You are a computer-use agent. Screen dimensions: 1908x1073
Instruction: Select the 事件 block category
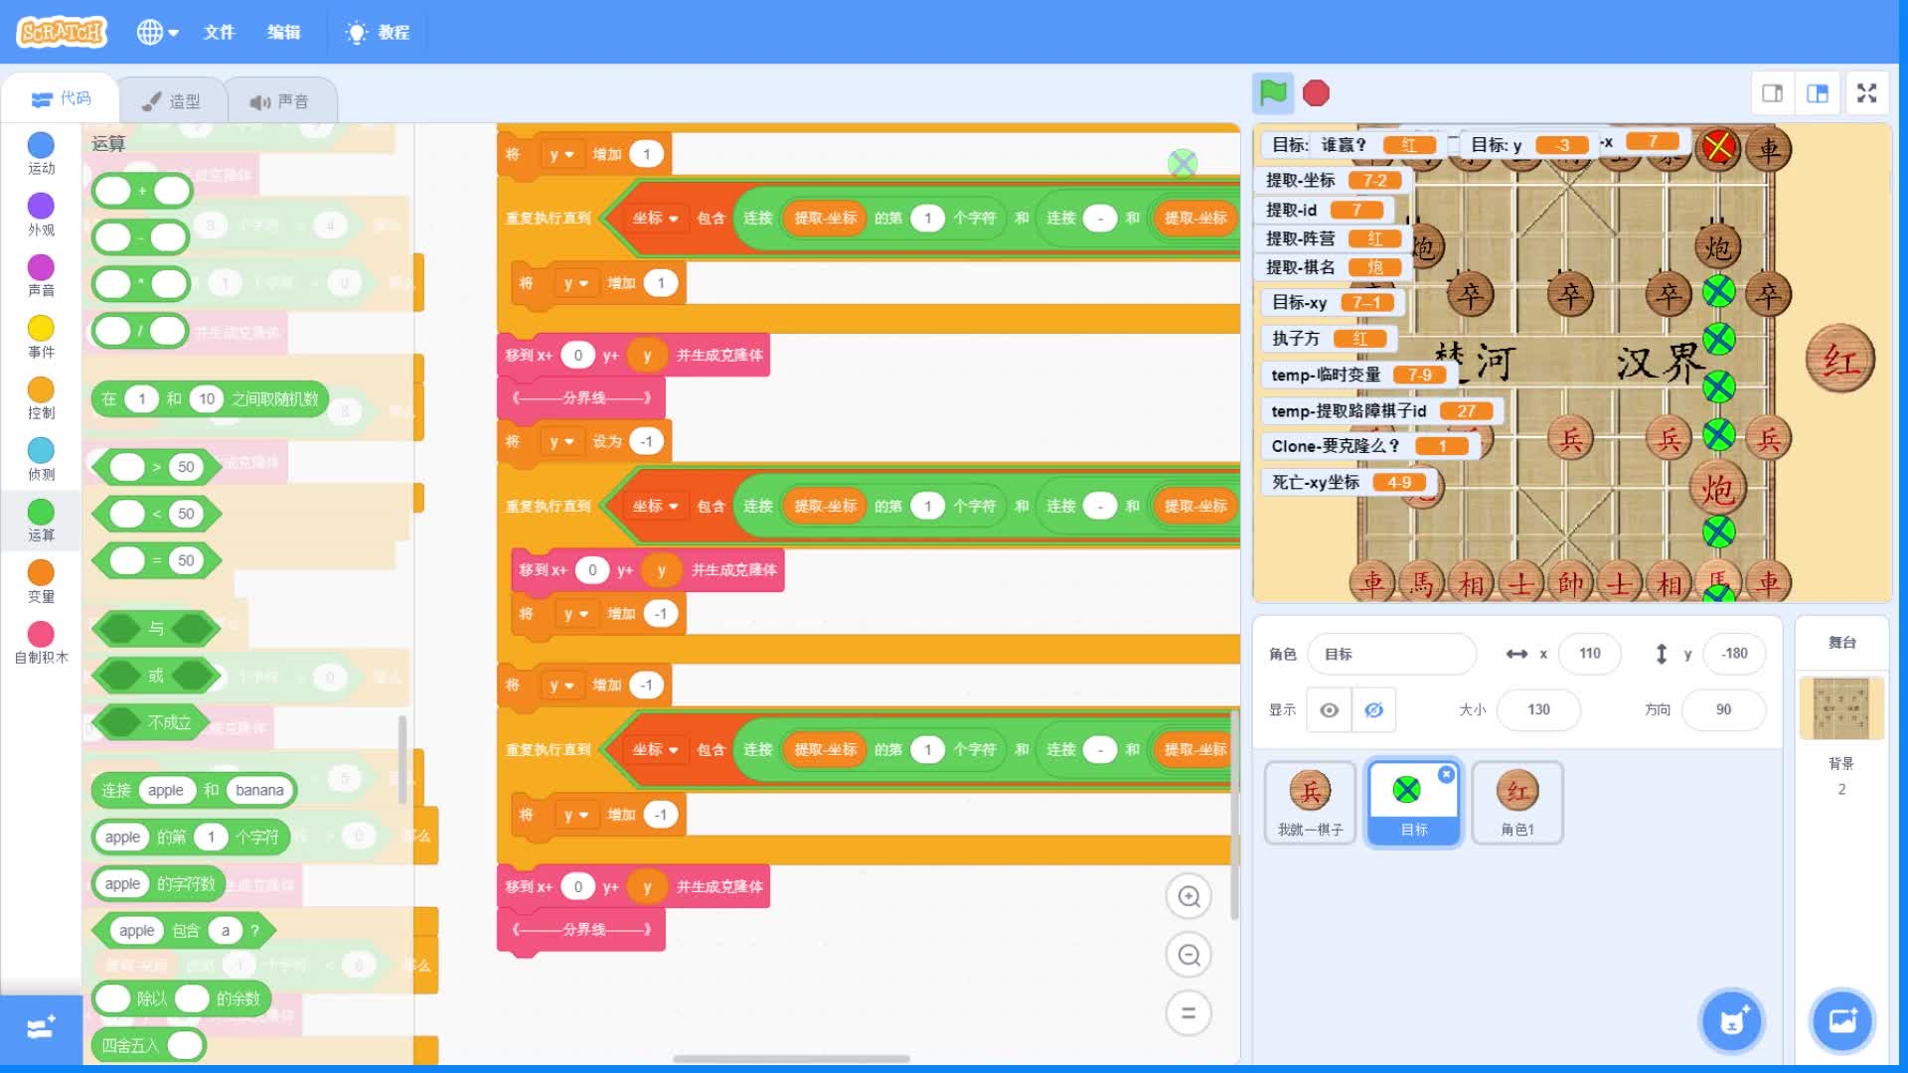pyautogui.click(x=41, y=337)
